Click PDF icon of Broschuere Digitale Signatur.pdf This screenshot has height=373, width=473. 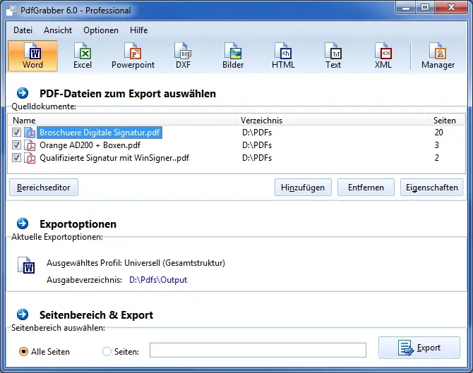click(30, 133)
